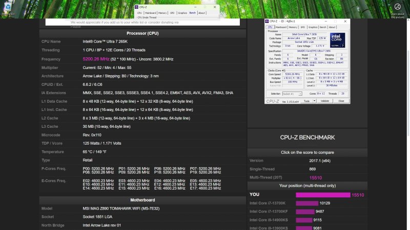Viewport: 410px width, 230px height.
Task: Click the i7-13700KF score bar 9487
Action: click(x=305, y=212)
